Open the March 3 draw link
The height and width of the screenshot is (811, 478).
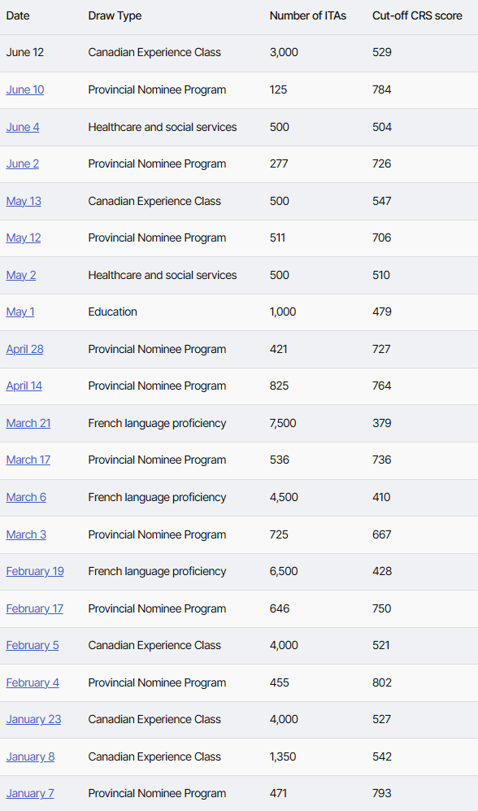(26, 534)
